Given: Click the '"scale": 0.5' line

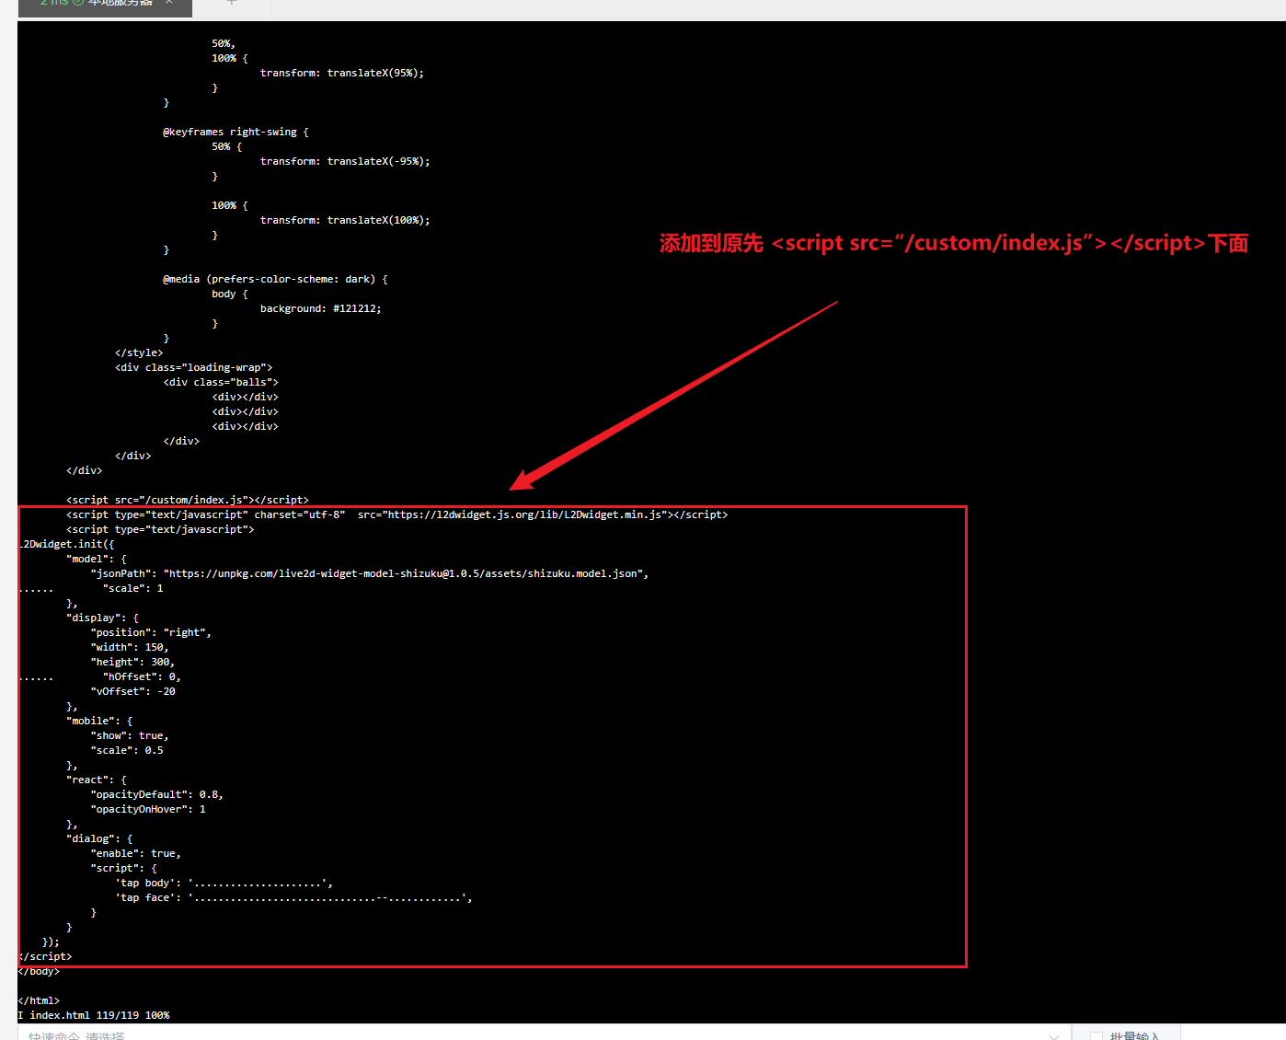Looking at the screenshot, I should pyautogui.click(x=127, y=750).
